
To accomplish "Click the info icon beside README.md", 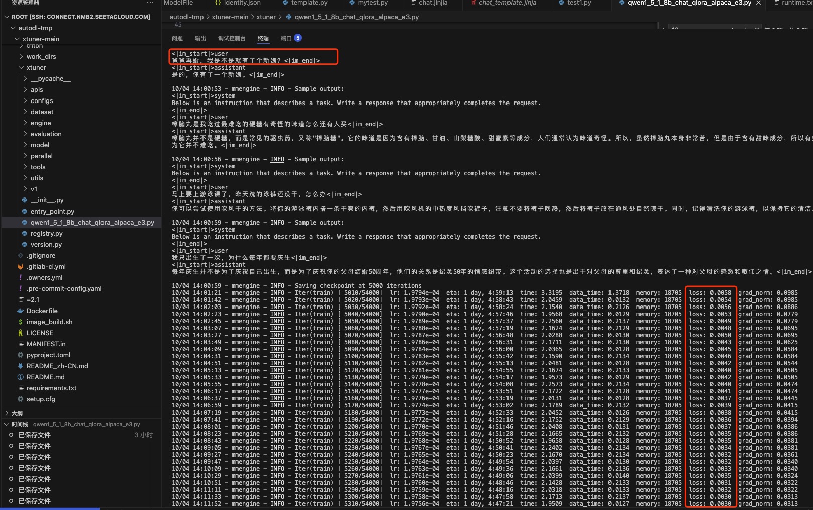I will tap(21, 377).
